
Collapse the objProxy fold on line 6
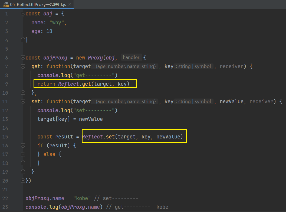coord(23,58)
